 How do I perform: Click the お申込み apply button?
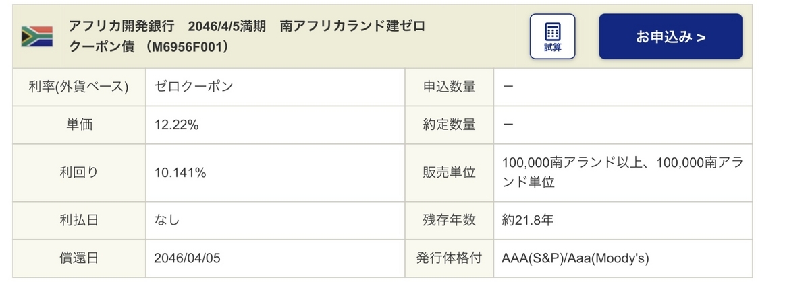(x=670, y=37)
